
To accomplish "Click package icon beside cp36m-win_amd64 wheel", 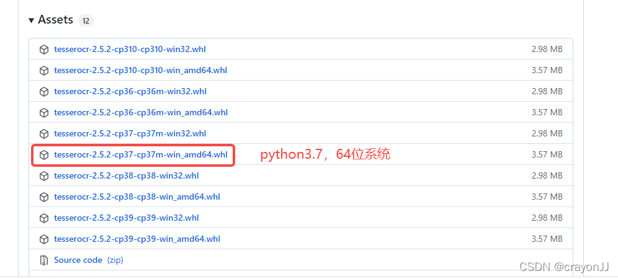I will pyautogui.click(x=44, y=113).
